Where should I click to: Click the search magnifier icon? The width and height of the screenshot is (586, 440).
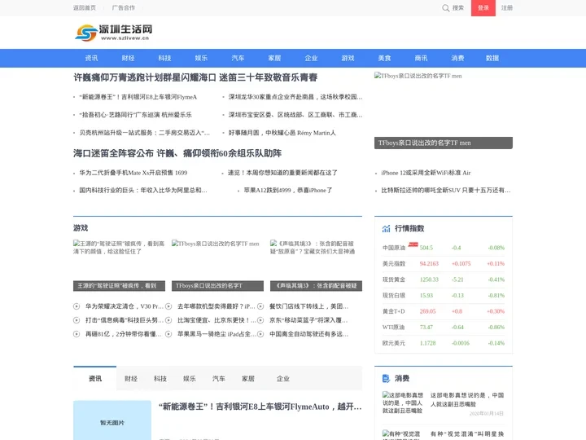(445, 8)
